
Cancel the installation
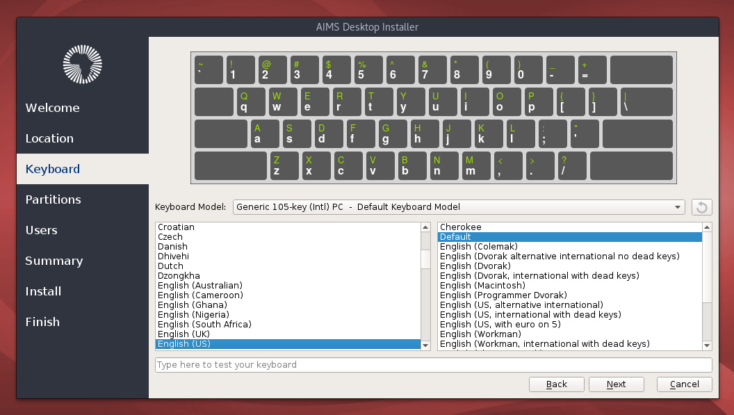pos(685,384)
